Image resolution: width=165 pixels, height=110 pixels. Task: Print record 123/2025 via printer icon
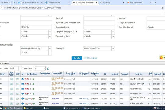pos(22,94)
